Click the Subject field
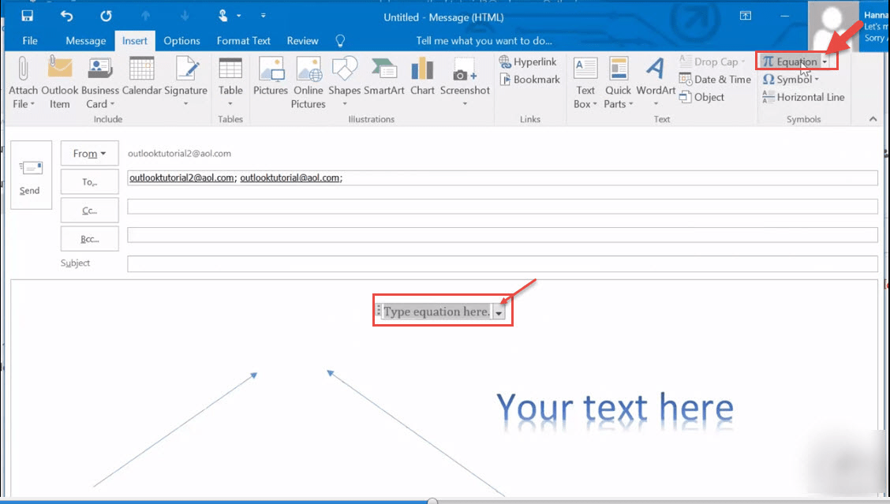The height and width of the screenshot is (504, 890). [503, 263]
